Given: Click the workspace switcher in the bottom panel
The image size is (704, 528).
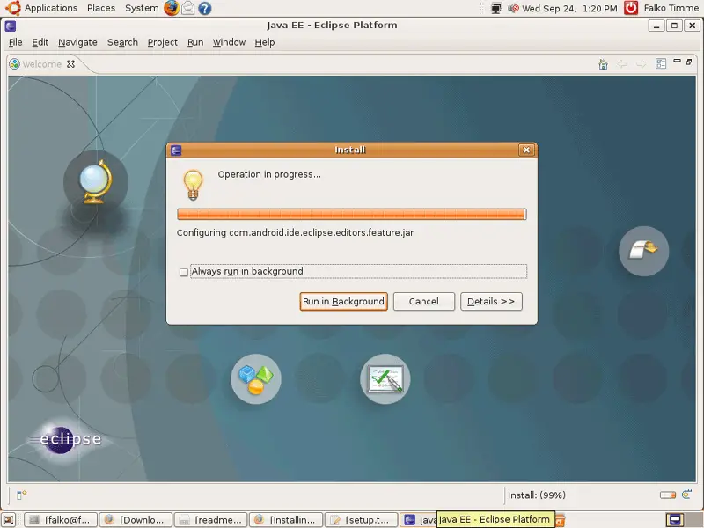Looking at the screenshot, I should (x=674, y=520).
